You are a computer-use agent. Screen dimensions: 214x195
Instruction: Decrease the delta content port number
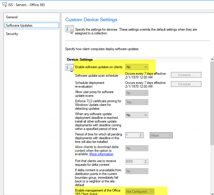(146, 163)
